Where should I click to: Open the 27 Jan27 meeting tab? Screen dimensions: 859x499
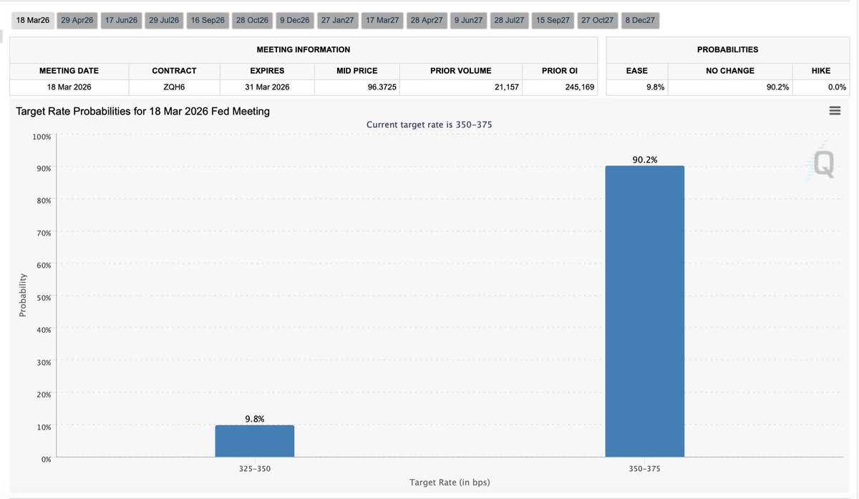click(x=337, y=20)
